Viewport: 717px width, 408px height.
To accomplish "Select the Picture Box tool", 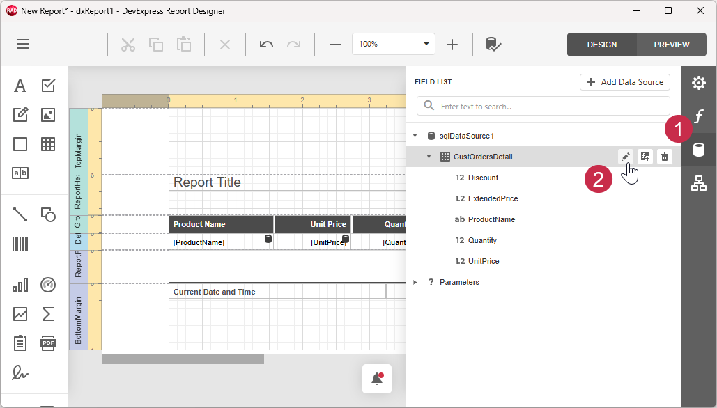I will click(48, 114).
